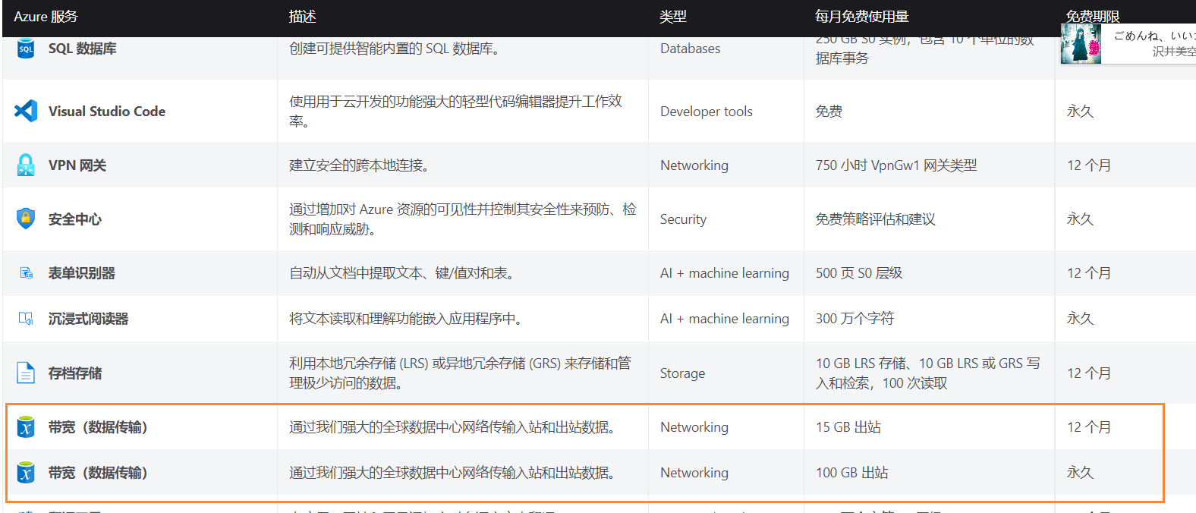Open the VPN 网关 service link
The image size is (1196, 513).
[x=77, y=165]
